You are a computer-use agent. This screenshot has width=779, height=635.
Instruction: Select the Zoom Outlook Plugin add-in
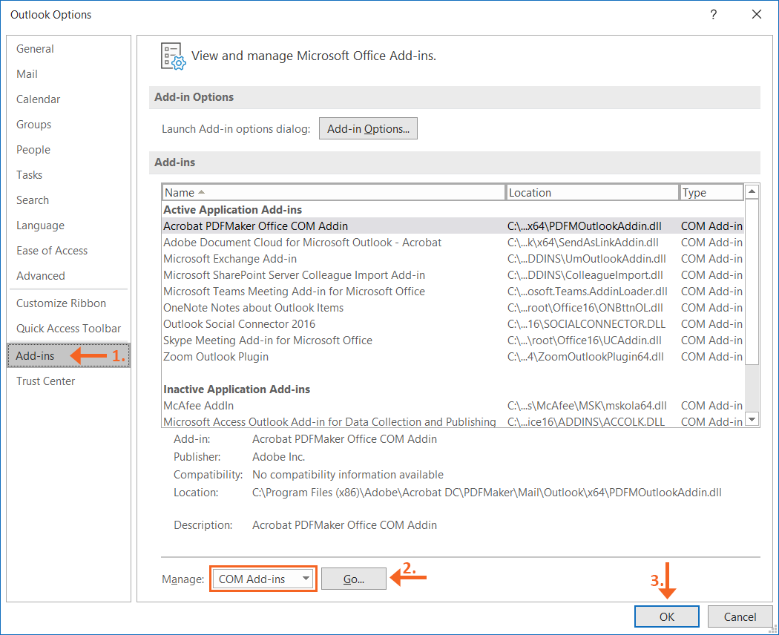point(216,357)
